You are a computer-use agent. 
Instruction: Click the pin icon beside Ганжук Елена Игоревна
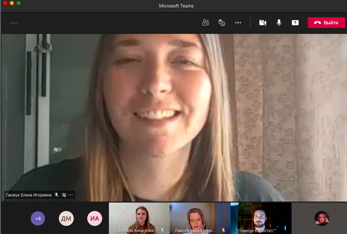click(x=64, y=195)
